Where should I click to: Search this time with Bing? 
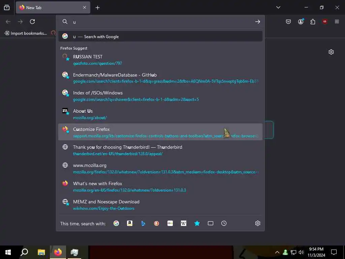pos(143,223)
